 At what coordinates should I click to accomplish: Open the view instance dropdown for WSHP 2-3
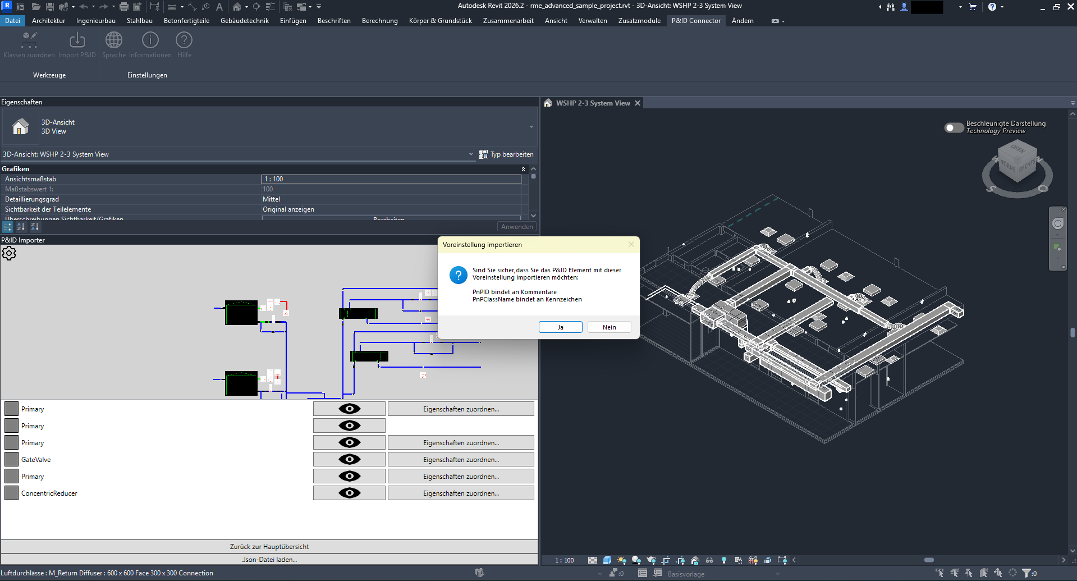click(471, 154)
